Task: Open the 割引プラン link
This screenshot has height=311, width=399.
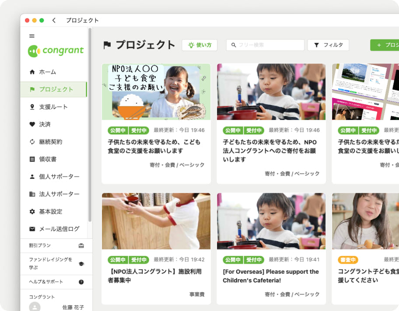Action: coord(56,246)
